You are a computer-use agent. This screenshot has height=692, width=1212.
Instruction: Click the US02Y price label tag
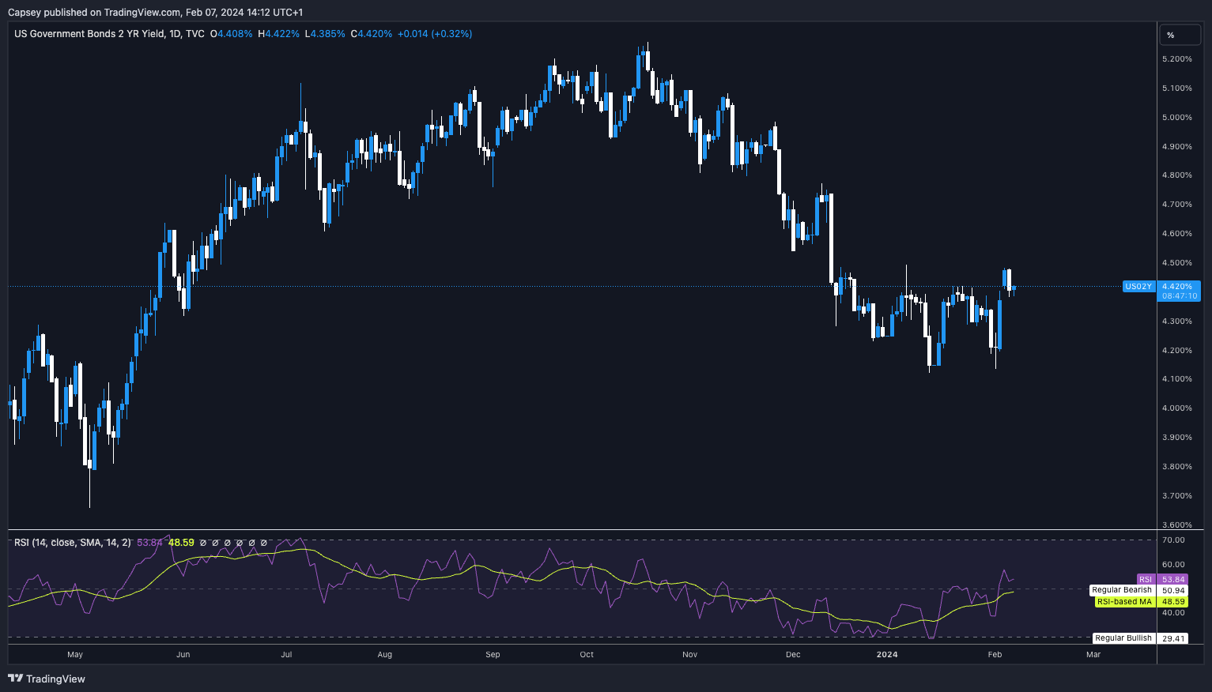1138,286
